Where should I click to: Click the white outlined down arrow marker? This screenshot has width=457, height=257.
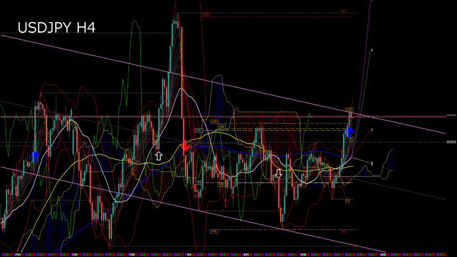[279, 173]
